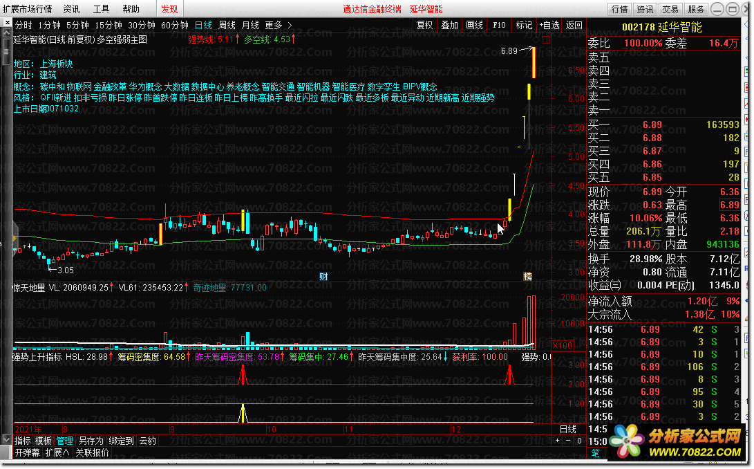This screenshot has width=754, height=469.
Task: Click the 绑定到 button
Action: 121,441
